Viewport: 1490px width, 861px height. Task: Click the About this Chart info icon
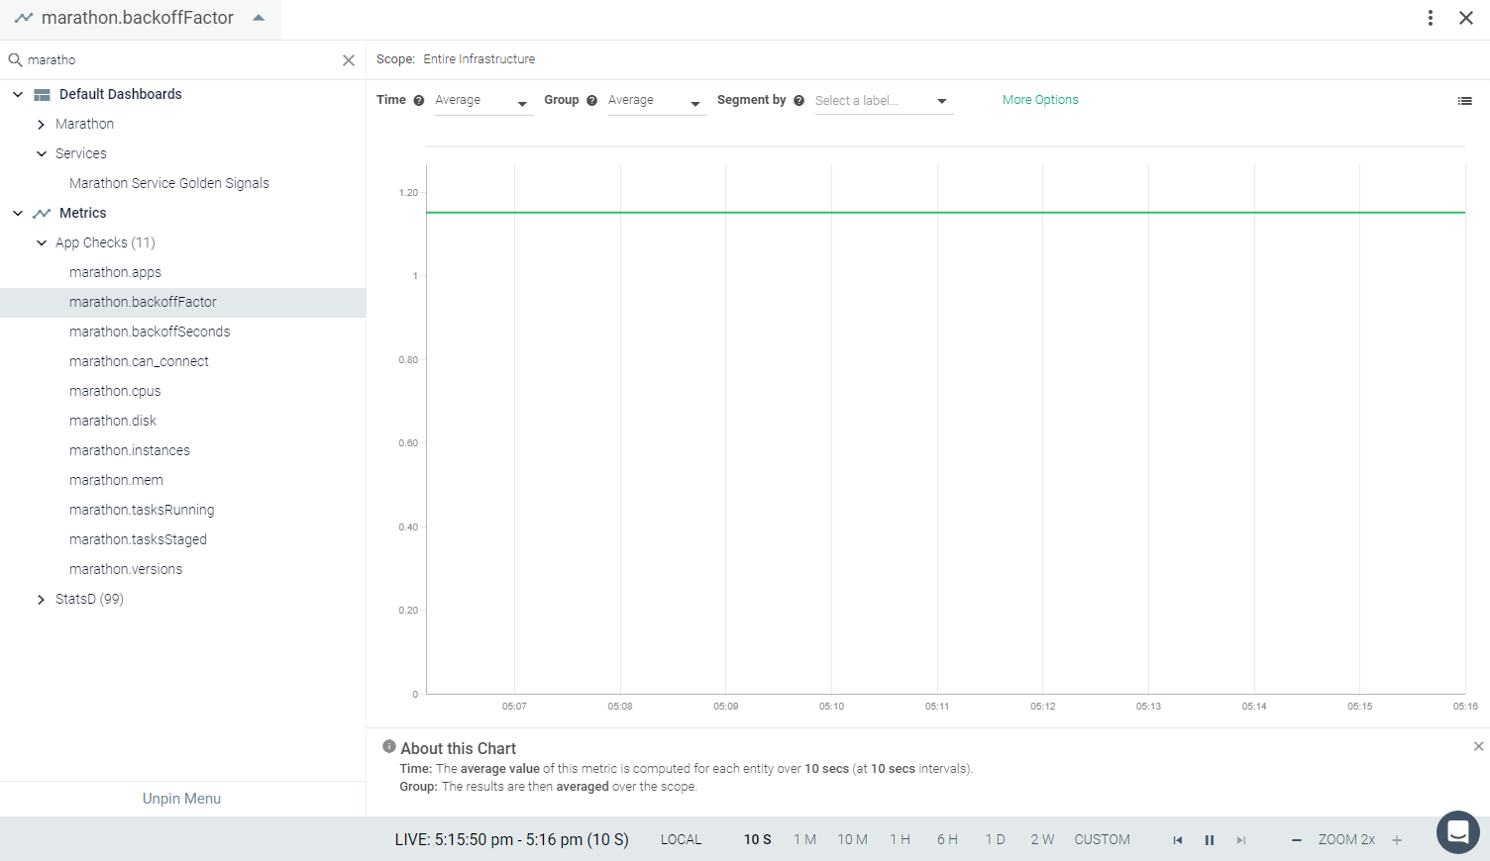389,746
